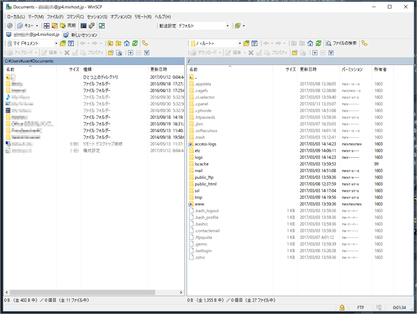
Task: Open the セッション(S) menu
Action: click(x=97, y=17)
